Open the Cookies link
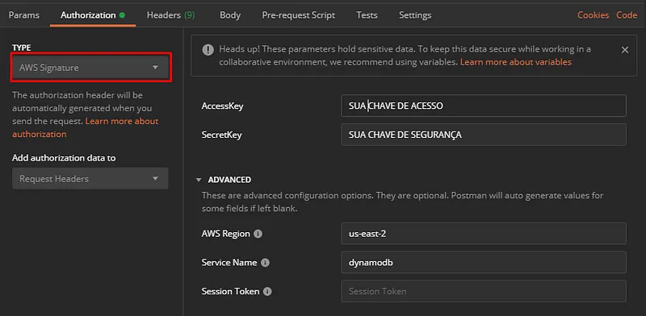 [593, 15]
